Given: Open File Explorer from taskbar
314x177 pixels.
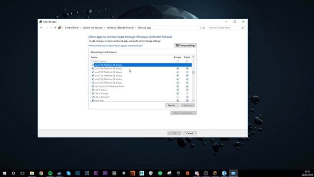Looking at the screenshot, I should 32,173.
